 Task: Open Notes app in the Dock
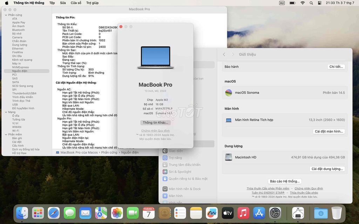(196, 213)
